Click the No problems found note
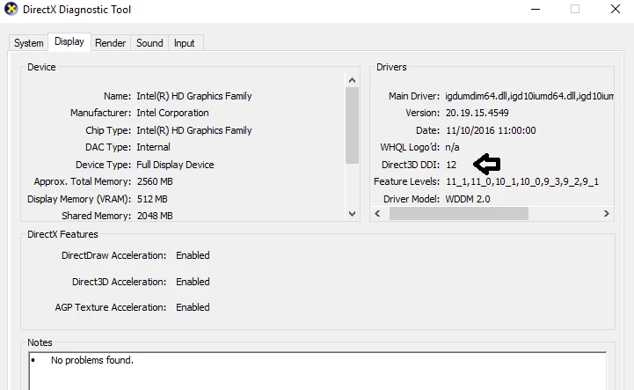634x390 pixels. (x=92, y=360)
